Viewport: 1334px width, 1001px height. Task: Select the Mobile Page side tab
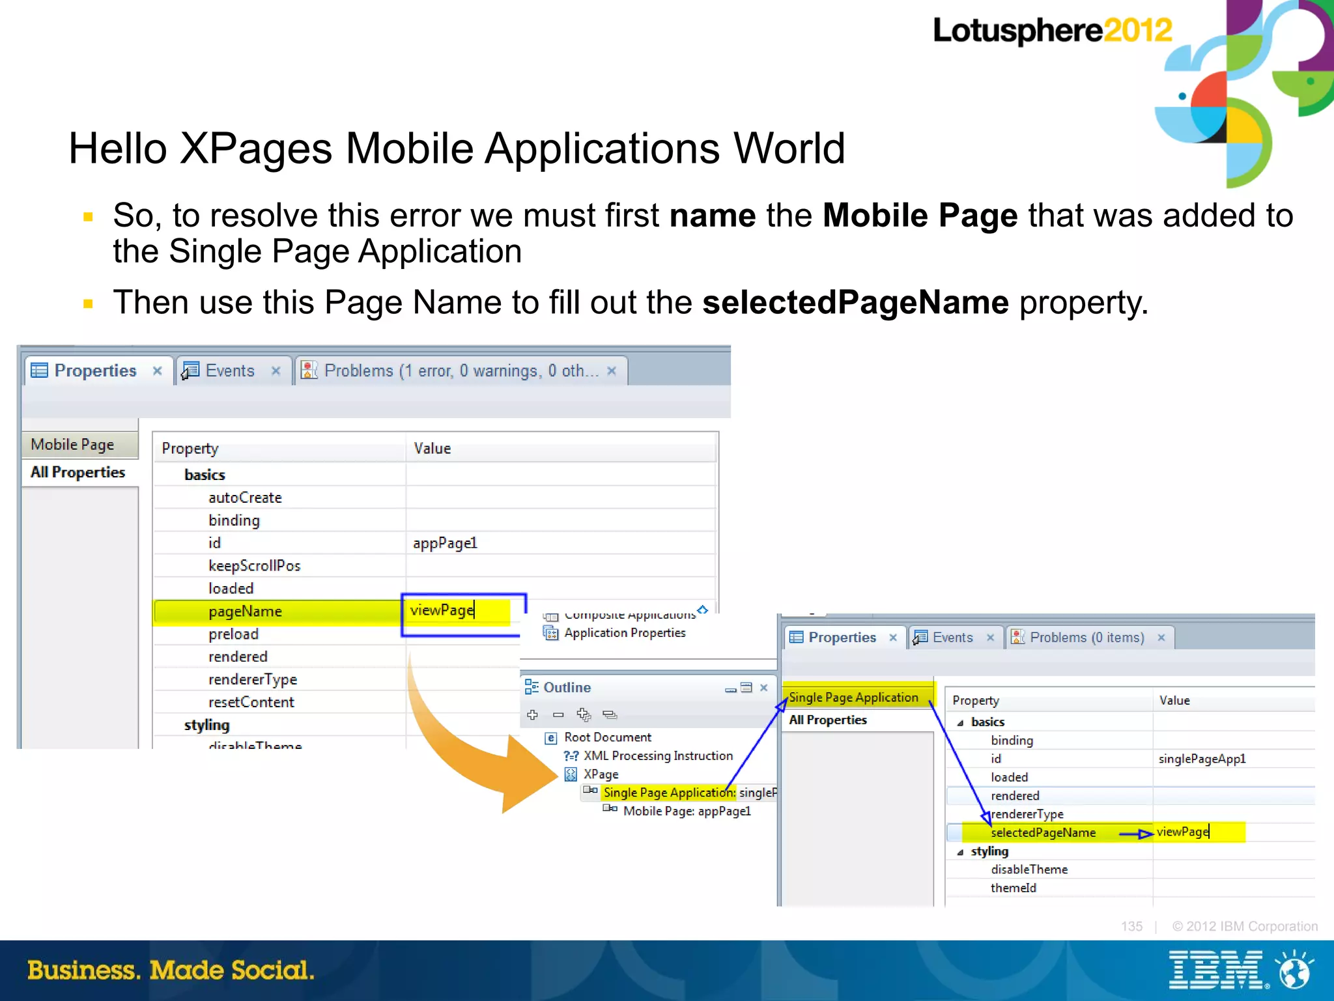[80, 445]
